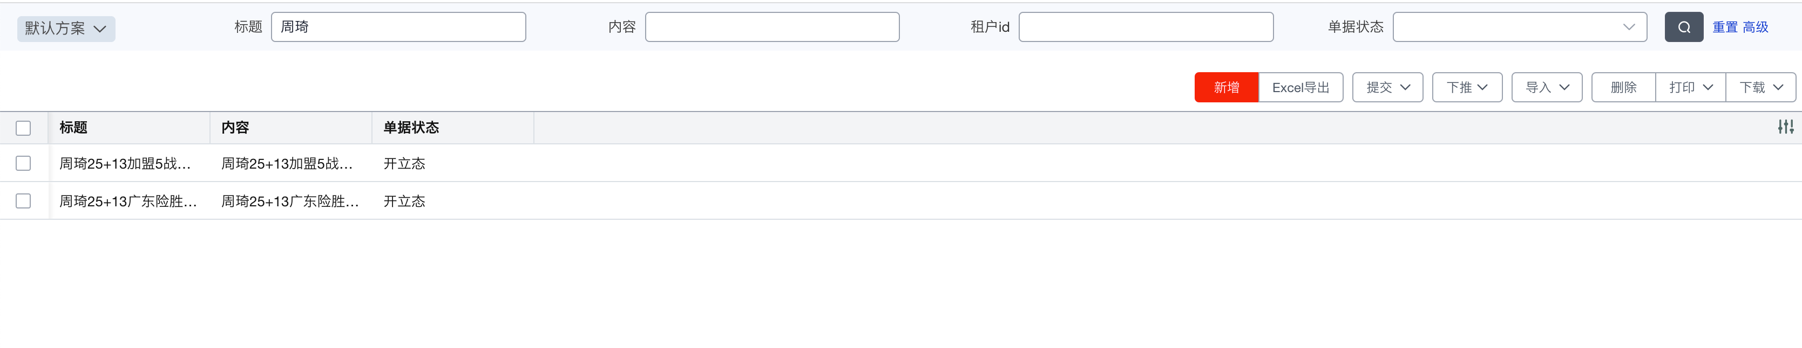Click the red 新增 button
This screenshot has height=348, width=1802.
[1227, 87]
